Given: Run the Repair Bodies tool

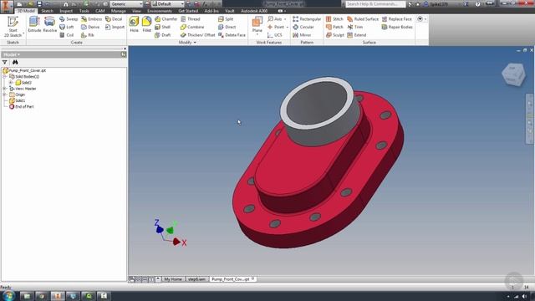Looking at the screenshot, I should click(397, 27).
